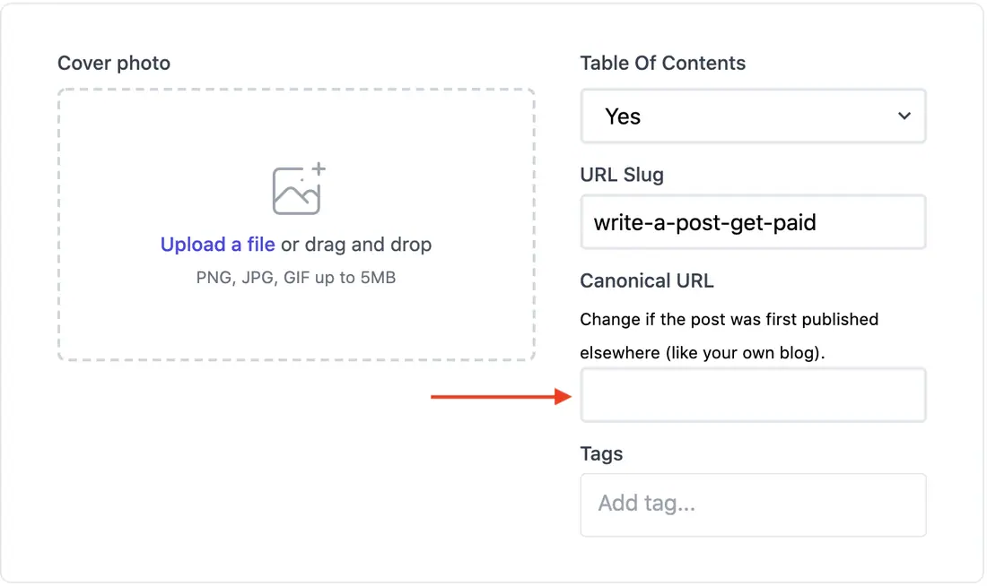The height and width of the screenshot is (586, 987).
Task: Open file picker via Upload a file link
Action: tap(217, 244)
